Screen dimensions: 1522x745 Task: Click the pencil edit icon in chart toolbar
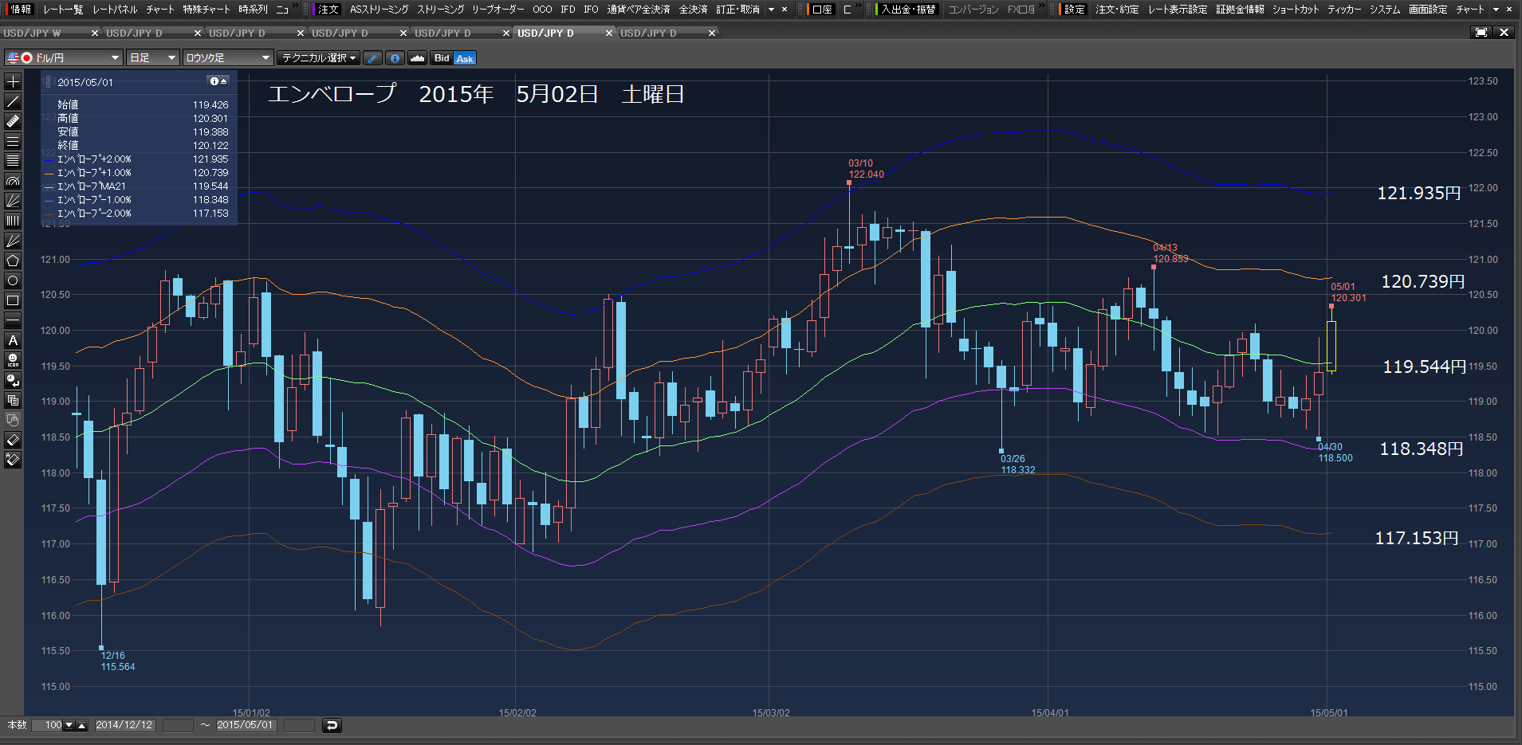pos(372,58)
